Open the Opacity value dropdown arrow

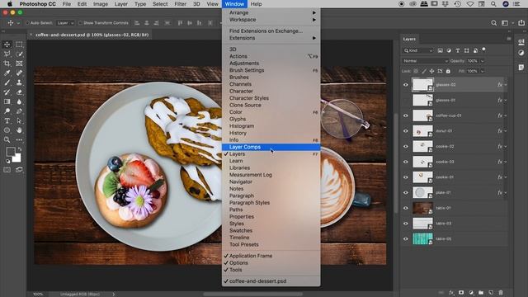pos(482,61)
